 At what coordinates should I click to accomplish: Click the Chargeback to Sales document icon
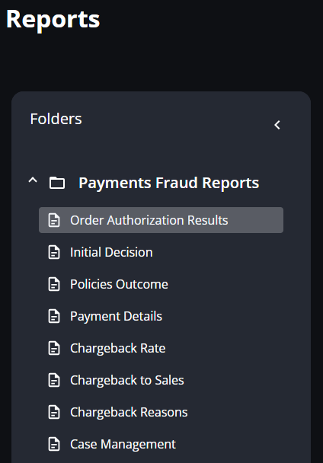pyautogui.click(x=54, y=380)
